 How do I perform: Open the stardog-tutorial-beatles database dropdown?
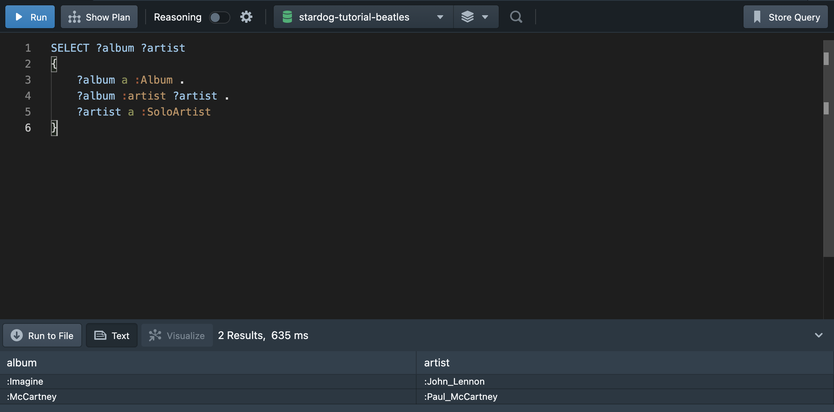pos(363,17)
